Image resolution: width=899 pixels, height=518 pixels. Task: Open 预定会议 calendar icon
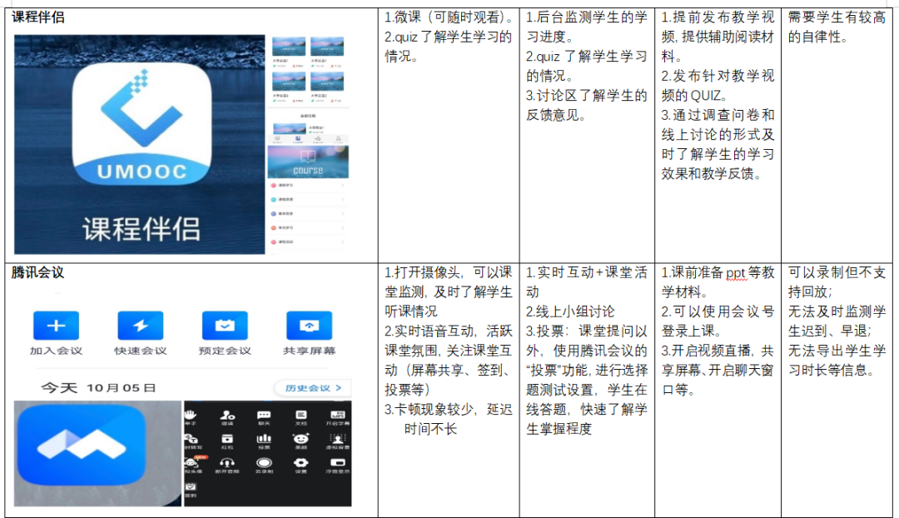tap(225, 326)
